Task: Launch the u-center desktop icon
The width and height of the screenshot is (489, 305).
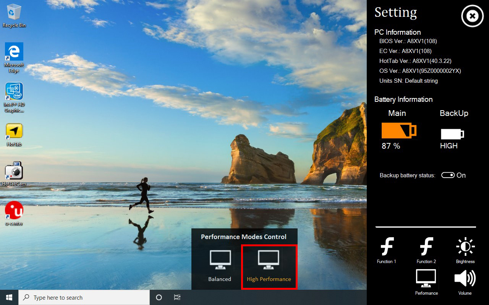Action: point(14,213)
